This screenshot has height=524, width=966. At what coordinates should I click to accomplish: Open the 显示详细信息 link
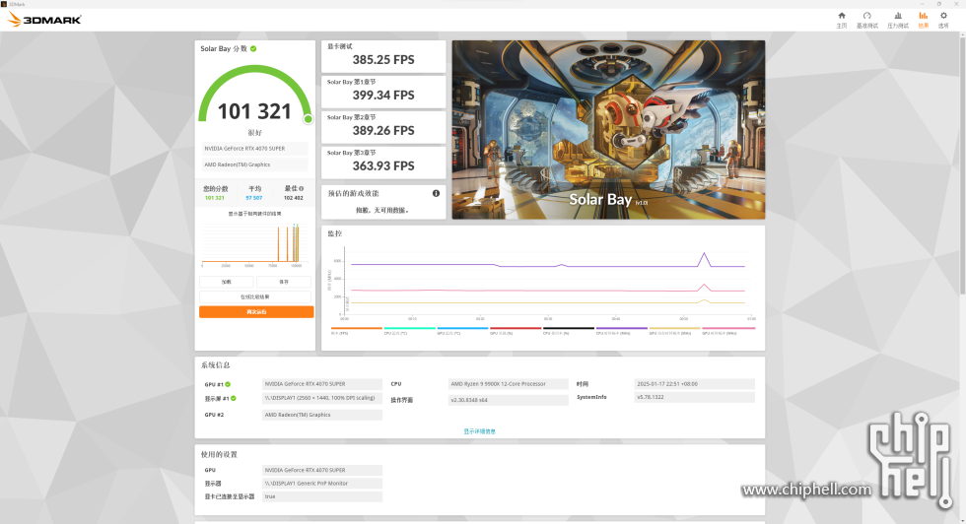tap(479, 431)
